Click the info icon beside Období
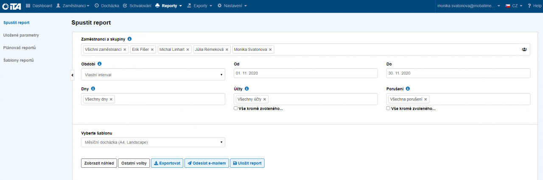This screenshot has height=180, width=543. coord(100,64)
